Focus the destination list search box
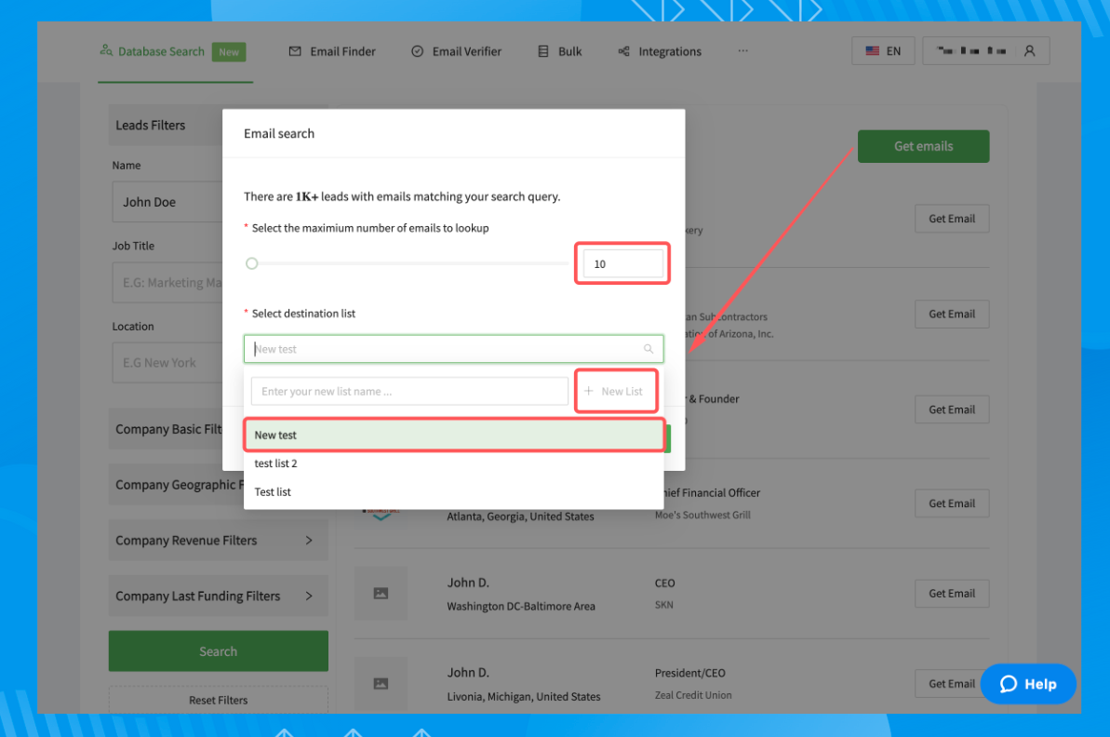The image size is (1110, 737). coord(454,349)
